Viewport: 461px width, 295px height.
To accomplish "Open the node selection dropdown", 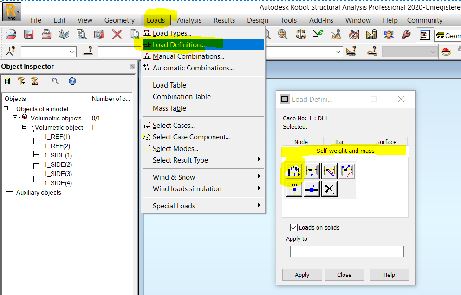I will pyautogui.click(x=71, y=52).
